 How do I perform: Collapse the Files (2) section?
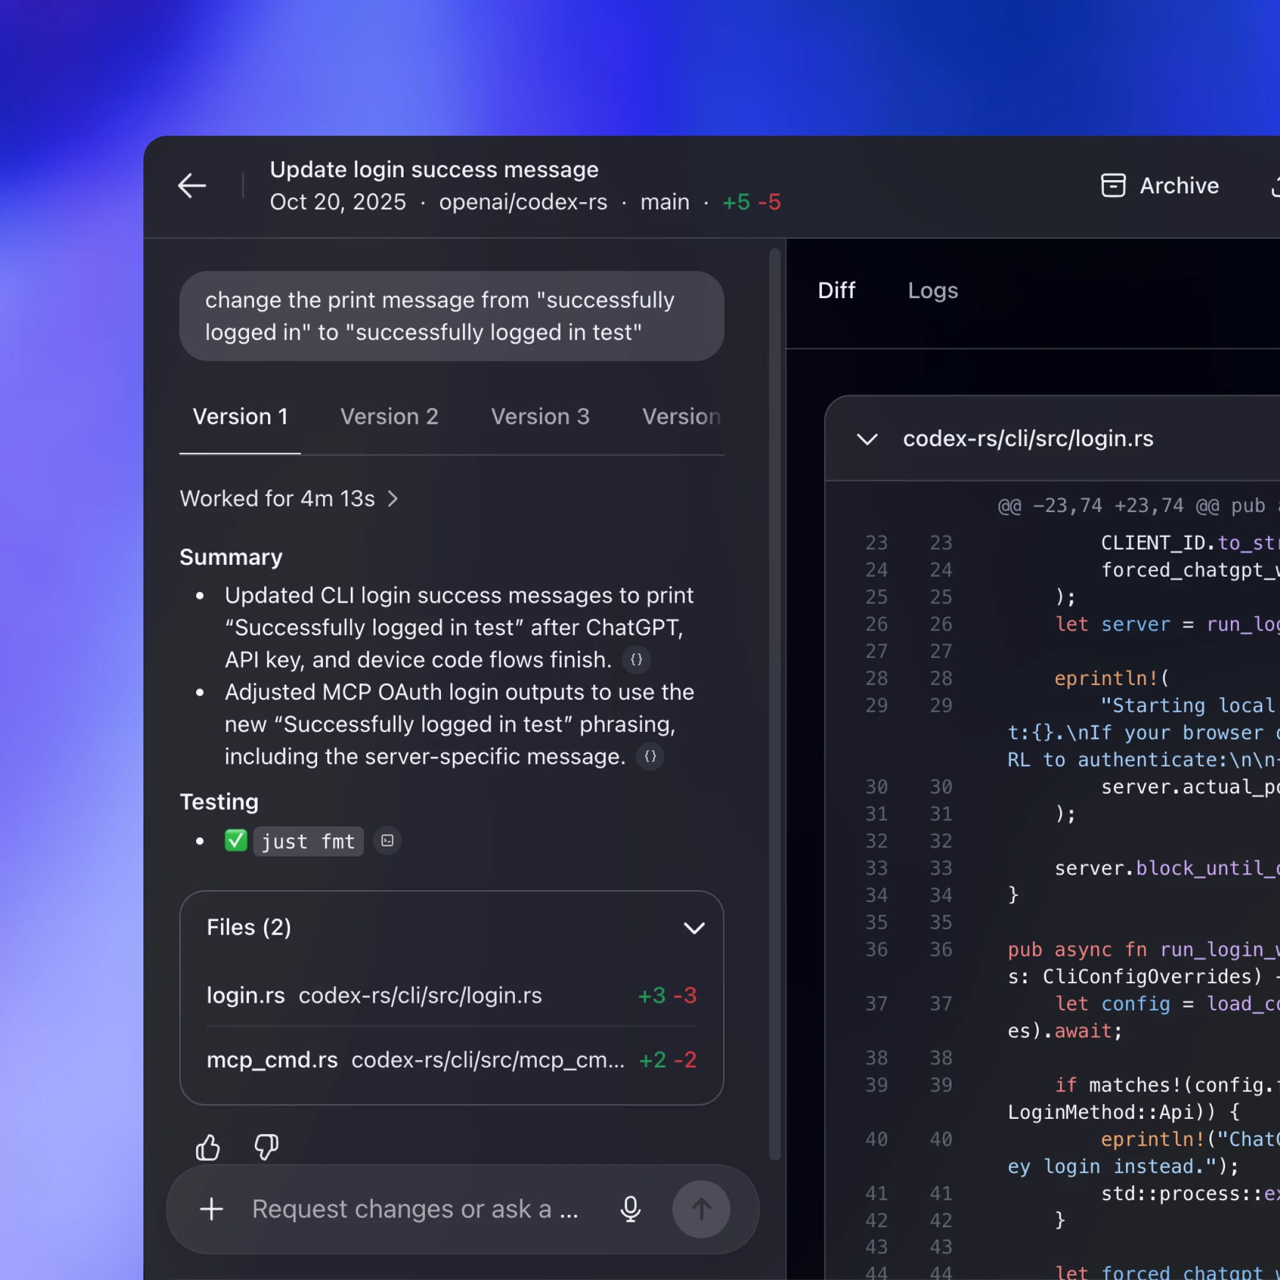(x=694, y=927)
